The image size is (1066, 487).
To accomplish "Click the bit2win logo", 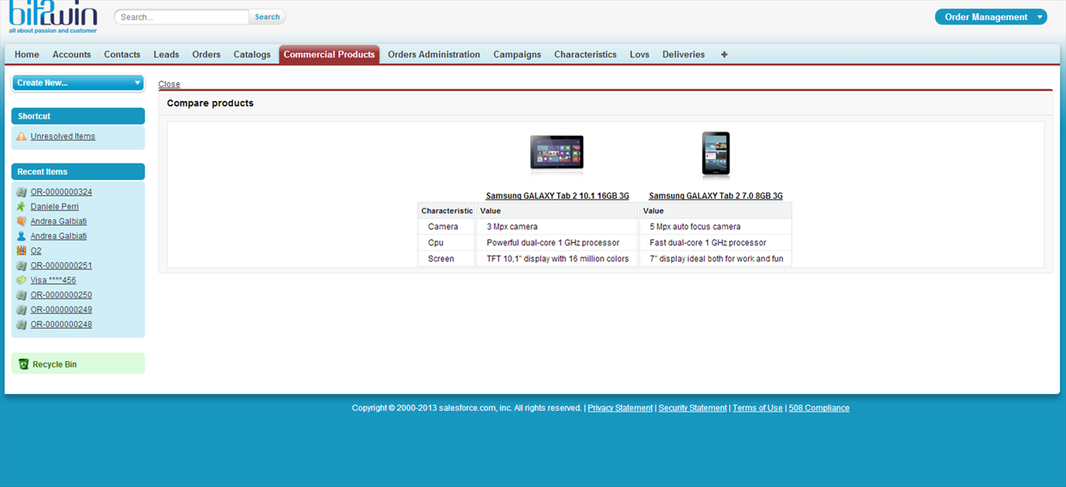I will pos(53,17).
